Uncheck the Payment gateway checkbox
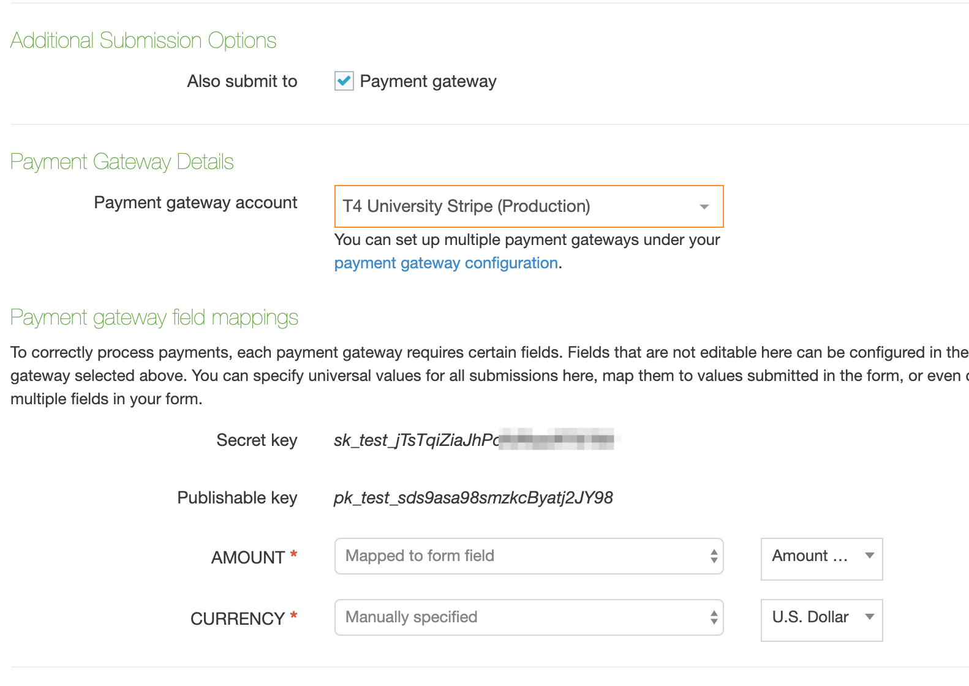The height and width of the screenshot is (686, 969). click(344, 81)
